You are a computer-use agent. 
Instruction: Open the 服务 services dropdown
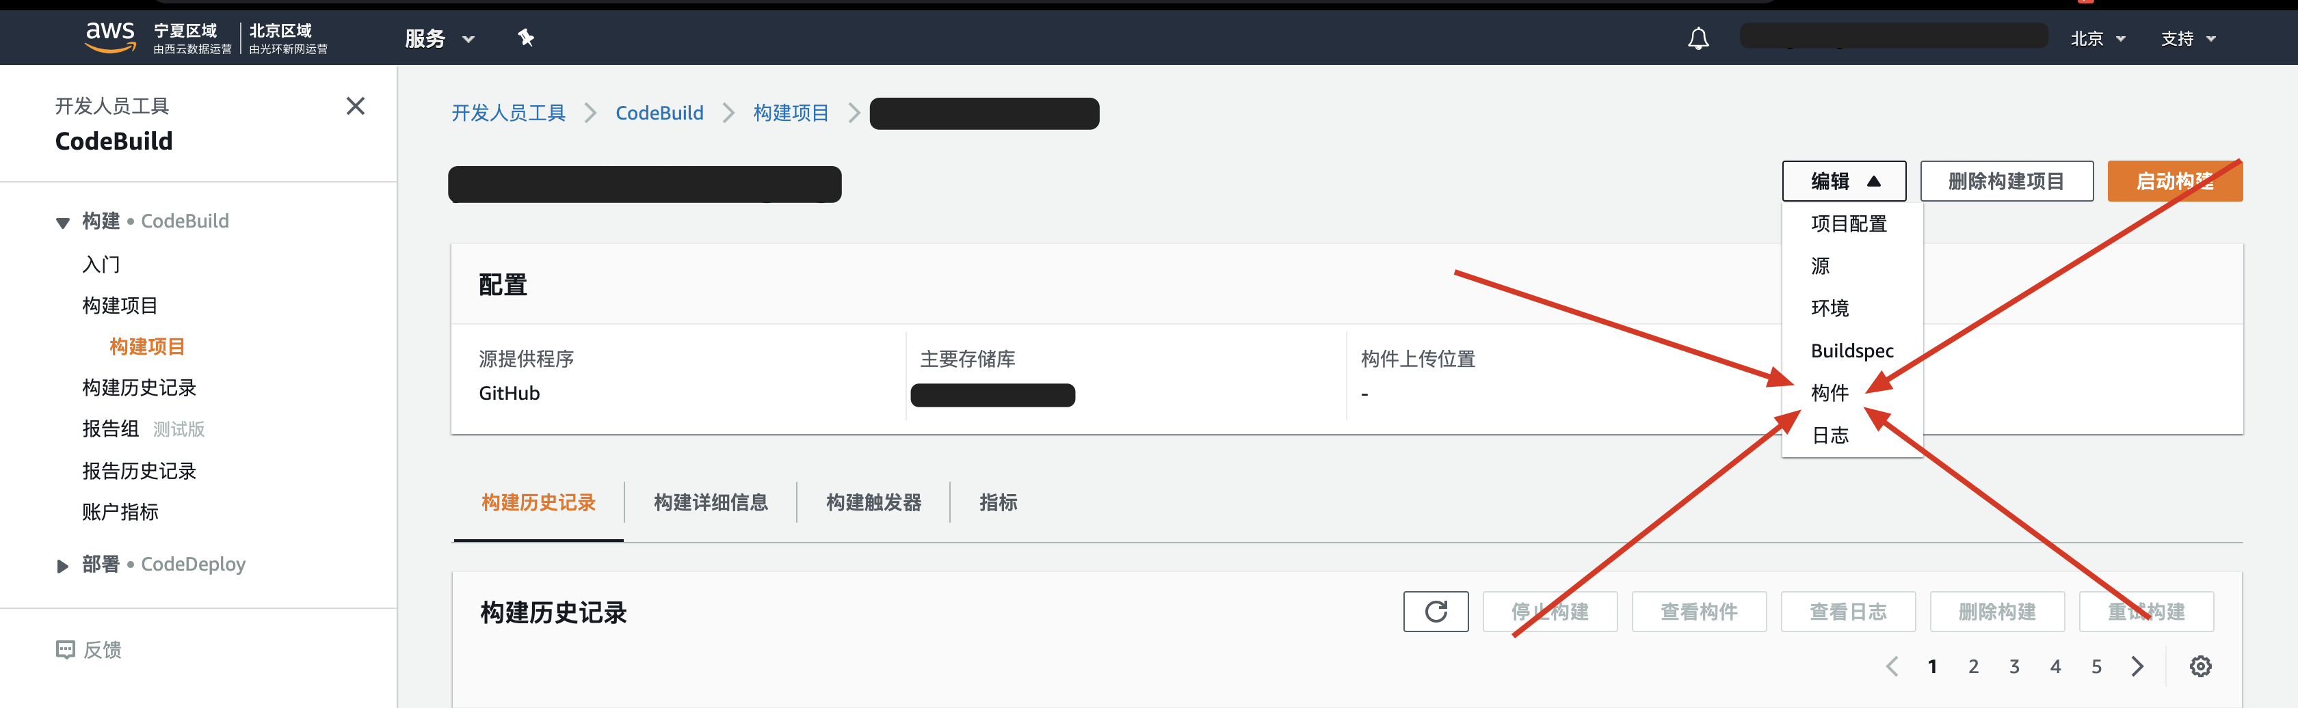(440, 38)
